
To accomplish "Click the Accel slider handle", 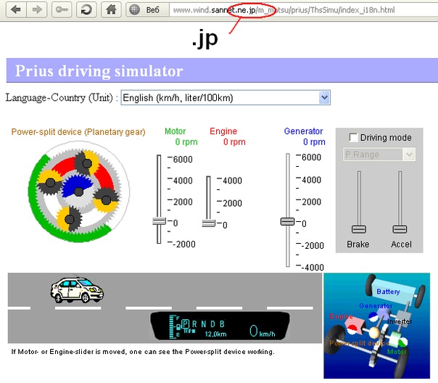I will tap(400, 229).
